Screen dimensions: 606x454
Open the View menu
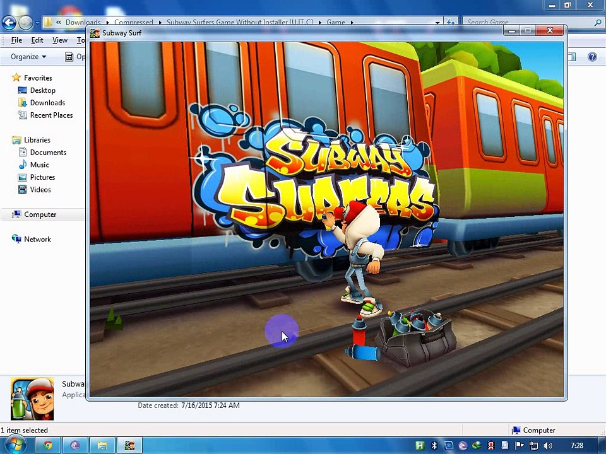pyautogui.click(x=60, y=40)
